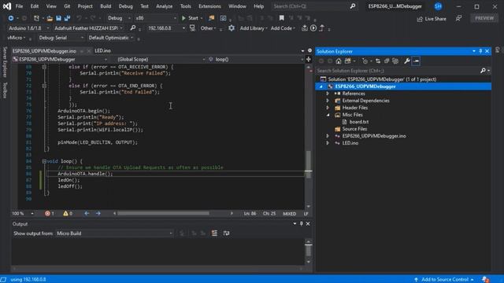
Task: Collapse the Misc Files folder
Action: tap(328, 115)
